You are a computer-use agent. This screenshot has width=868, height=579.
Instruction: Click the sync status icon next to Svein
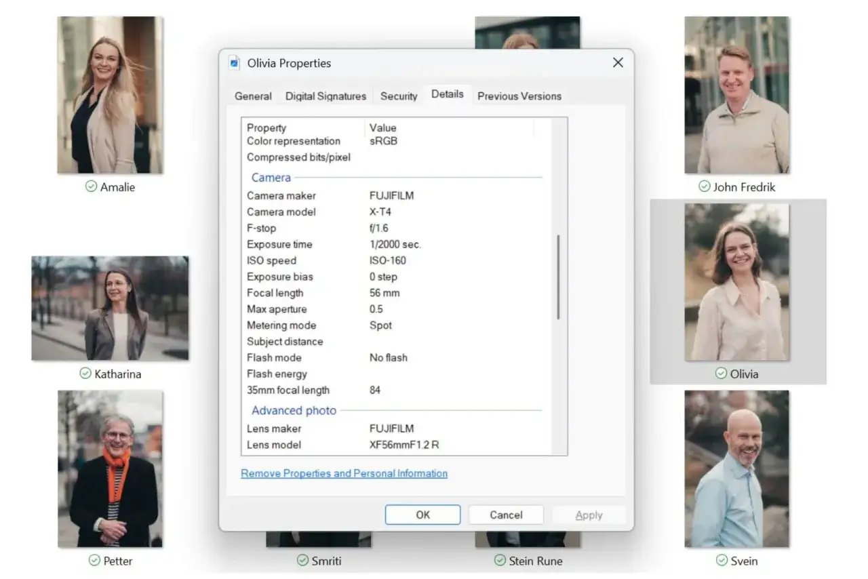point(722,561)
